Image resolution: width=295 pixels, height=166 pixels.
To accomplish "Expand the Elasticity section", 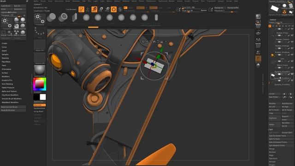I will point(5,58).
